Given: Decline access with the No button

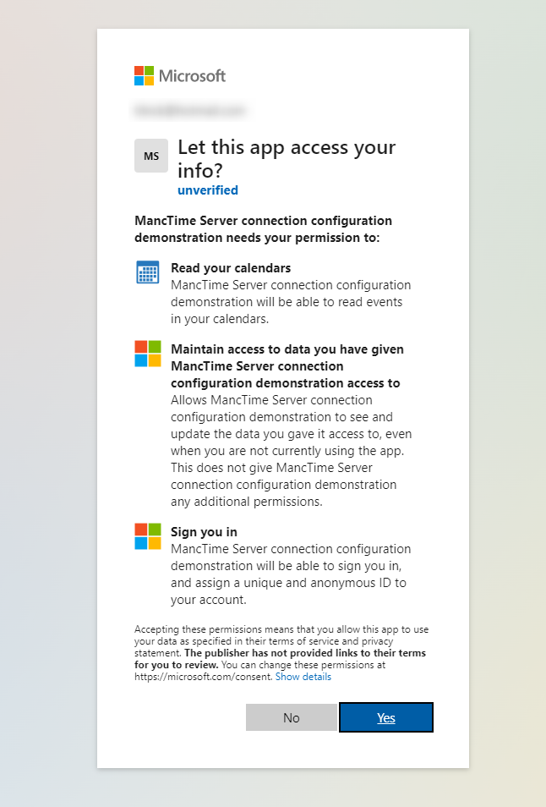Looking at the screenshot, I should coord(292,717).
